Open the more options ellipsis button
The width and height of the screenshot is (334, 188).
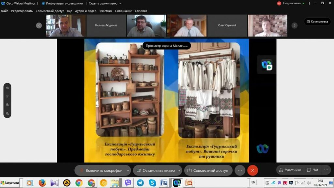240,170
